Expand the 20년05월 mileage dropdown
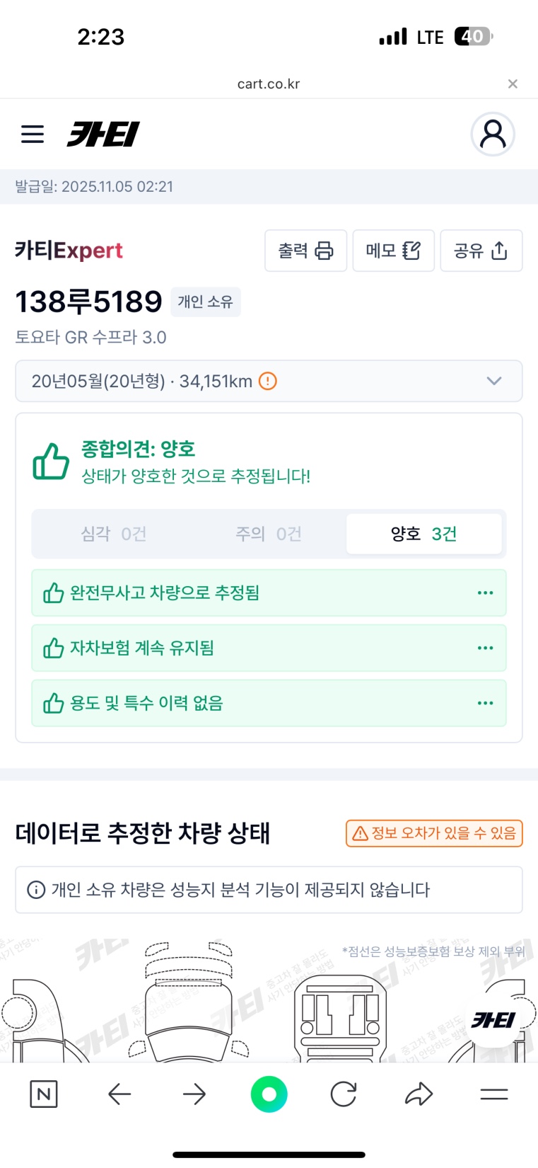This screenshot has width=538, height=1168. (494, 382)
